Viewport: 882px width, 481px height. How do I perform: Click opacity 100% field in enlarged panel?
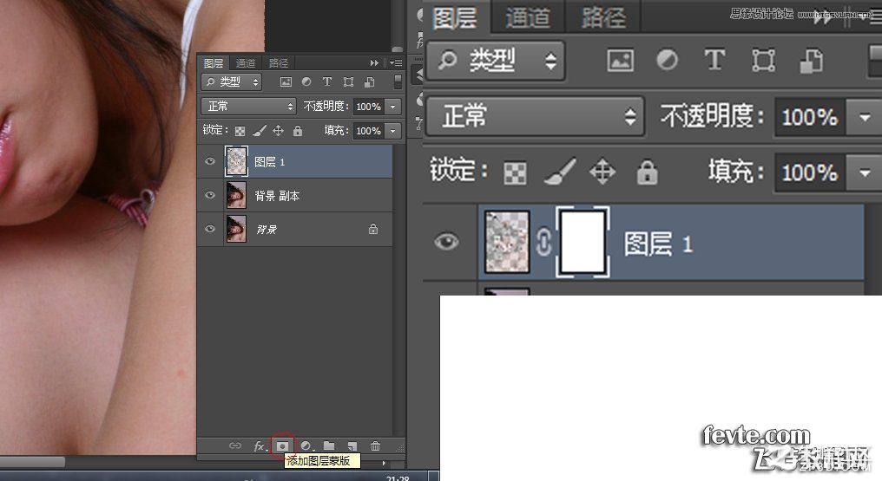[810, 117]
